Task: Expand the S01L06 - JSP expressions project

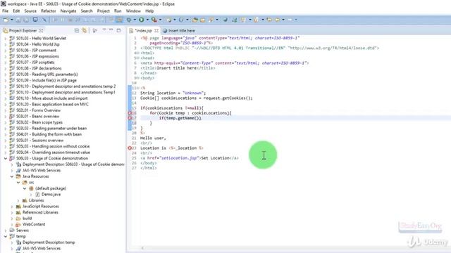Action: (5, 56)
